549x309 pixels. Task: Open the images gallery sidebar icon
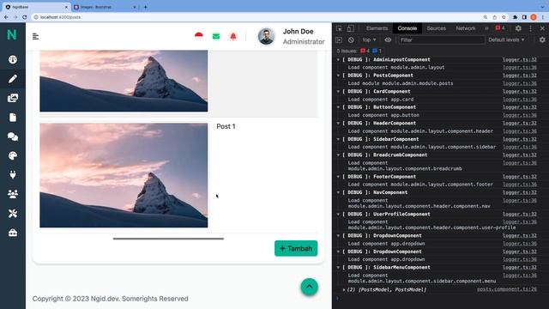click(13, 98)
